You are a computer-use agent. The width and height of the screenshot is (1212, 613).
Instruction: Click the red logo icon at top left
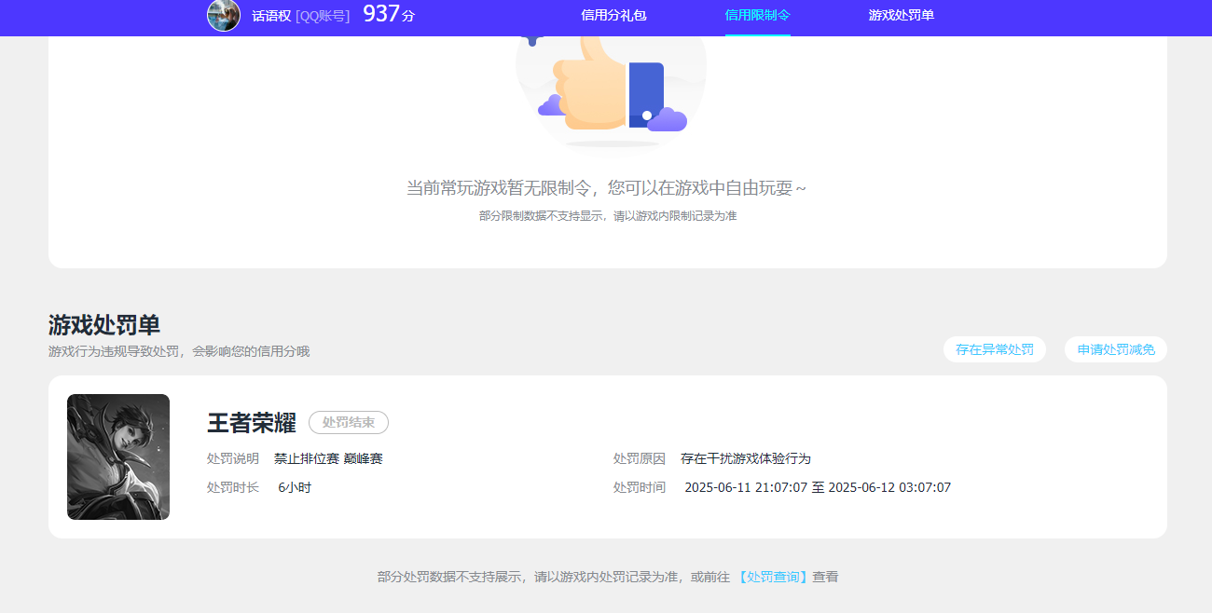[x=21, y=17]
